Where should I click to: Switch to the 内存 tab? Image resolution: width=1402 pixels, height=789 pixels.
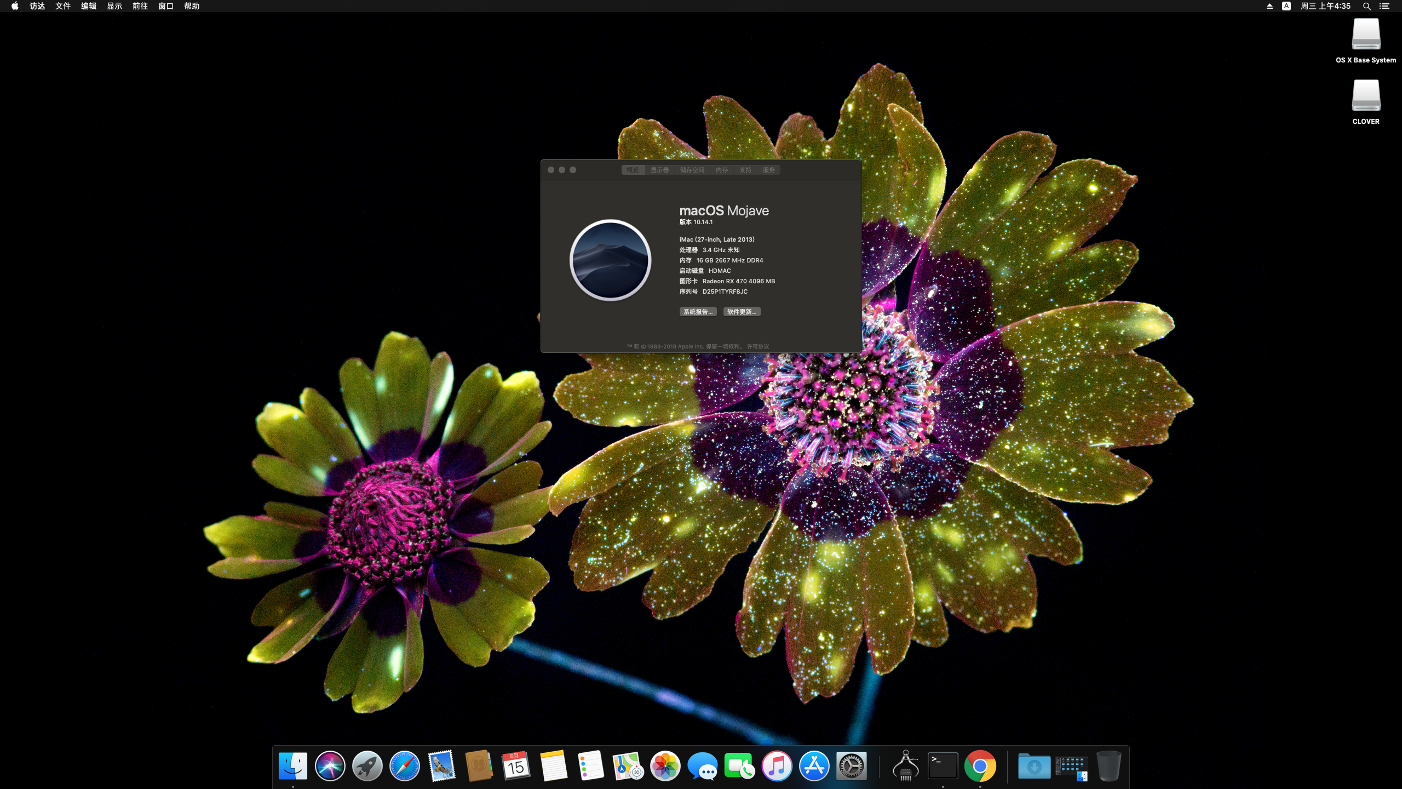tap(722, 170)
